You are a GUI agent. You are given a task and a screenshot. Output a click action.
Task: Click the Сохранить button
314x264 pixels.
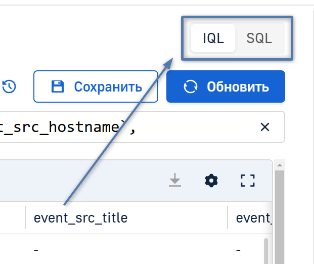pyautogui.click(x=97, y=86)
